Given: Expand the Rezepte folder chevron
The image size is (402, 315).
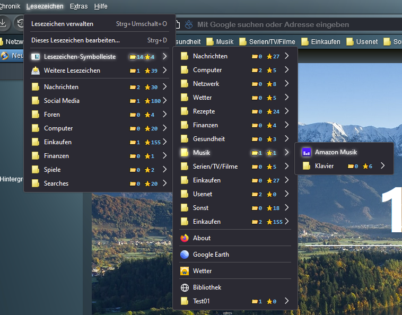Looking at the screenshot, I should [286, 111].
